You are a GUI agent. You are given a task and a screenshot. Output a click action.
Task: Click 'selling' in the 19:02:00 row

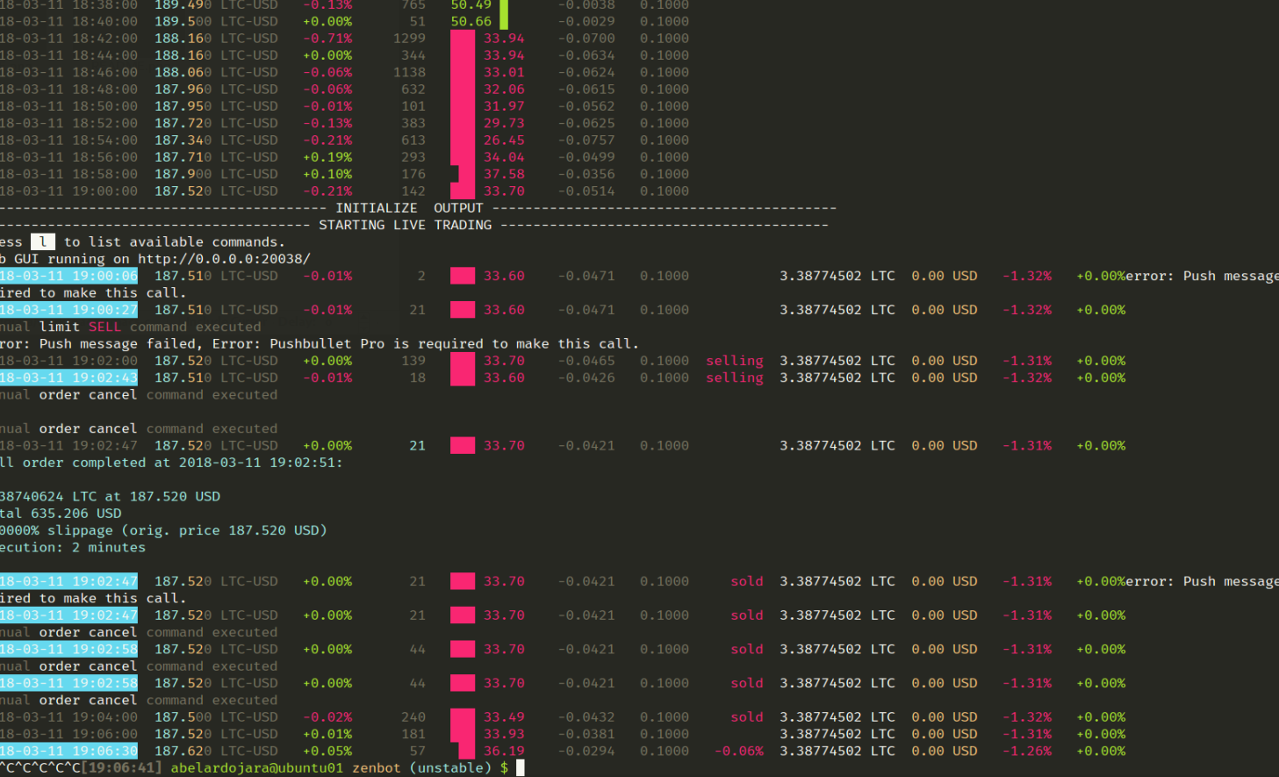point(735,361)
